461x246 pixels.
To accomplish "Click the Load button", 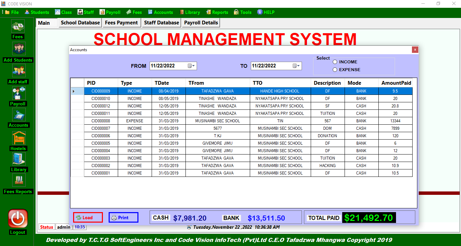I will [88, 218].
